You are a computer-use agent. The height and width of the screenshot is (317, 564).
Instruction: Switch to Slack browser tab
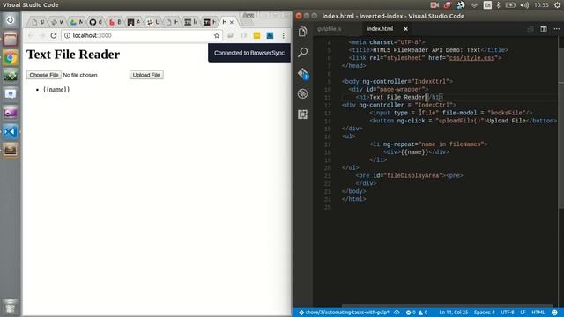click(152, 22)
